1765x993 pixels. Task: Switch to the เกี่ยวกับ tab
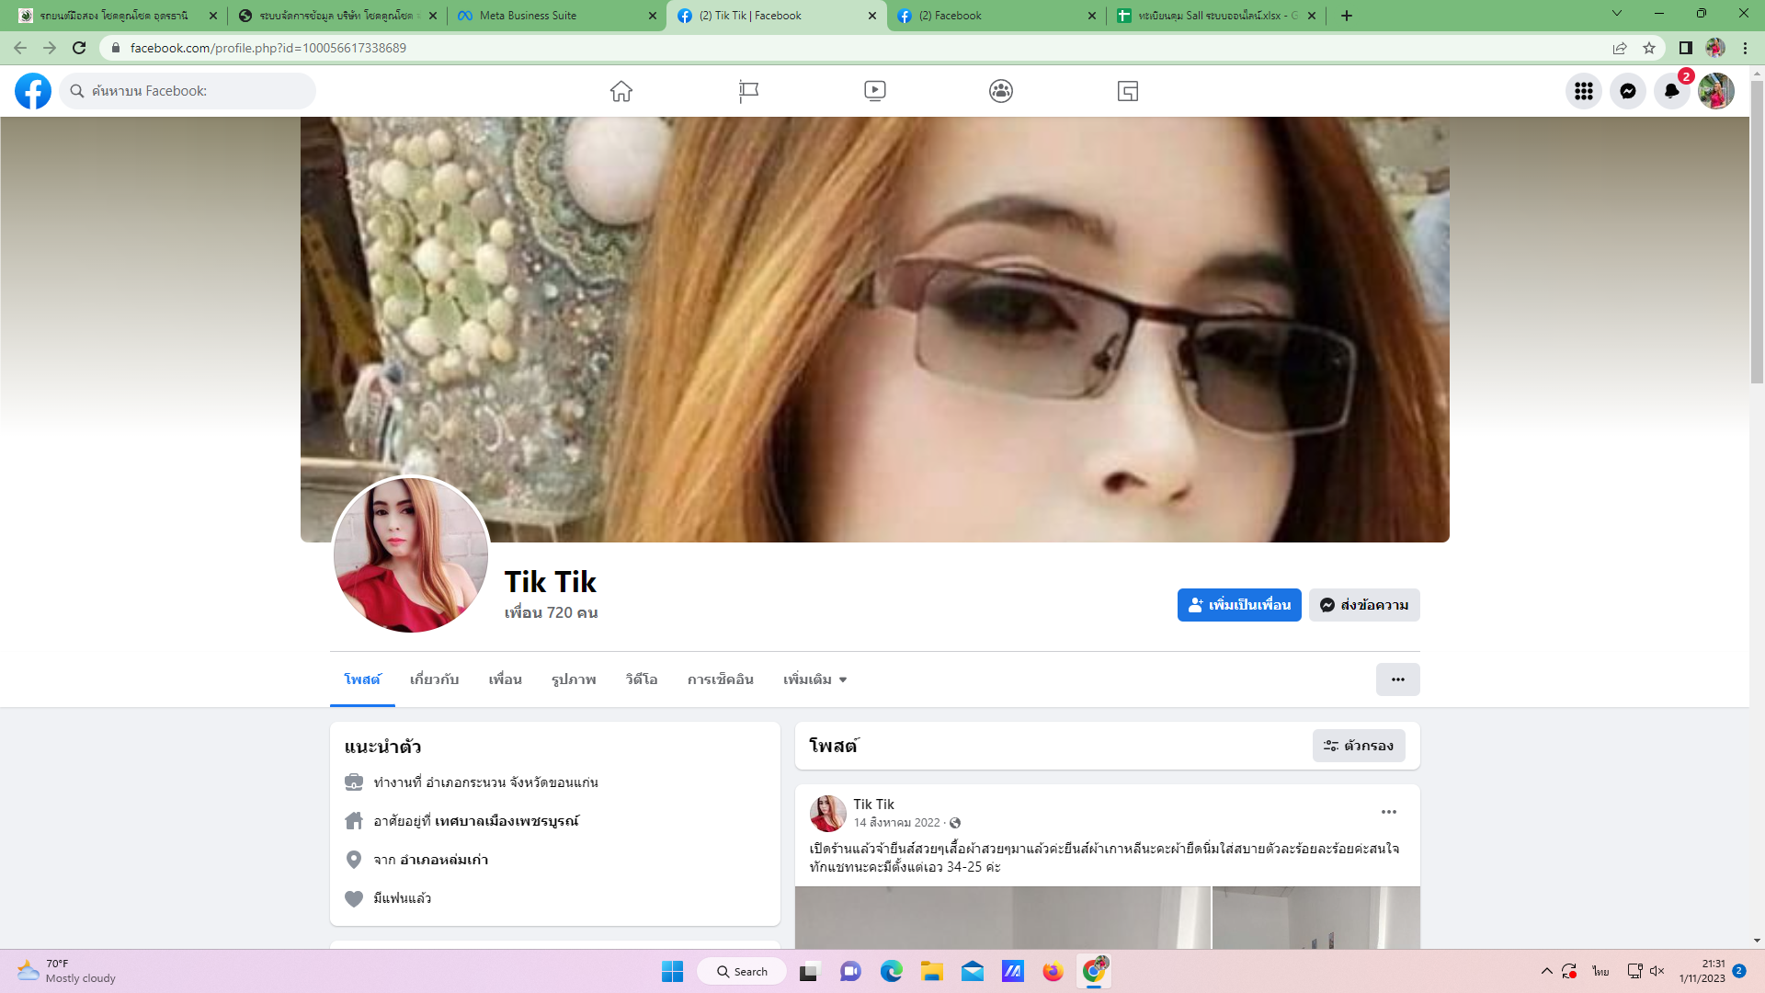434,679
